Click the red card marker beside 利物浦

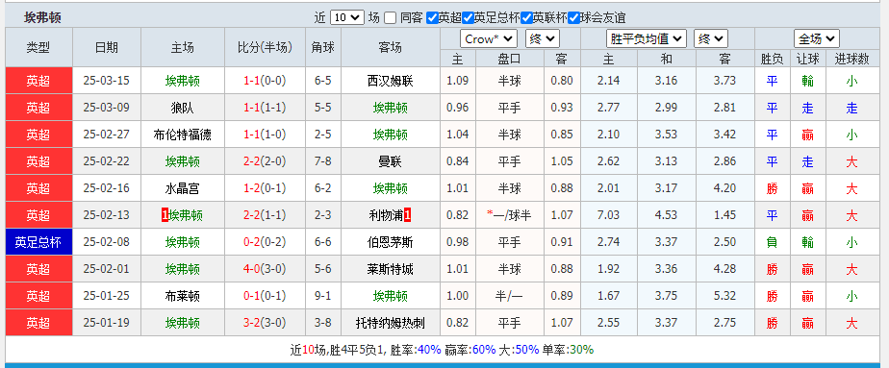[x=408, y=215]
